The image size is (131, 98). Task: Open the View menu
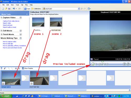(12, 5)
